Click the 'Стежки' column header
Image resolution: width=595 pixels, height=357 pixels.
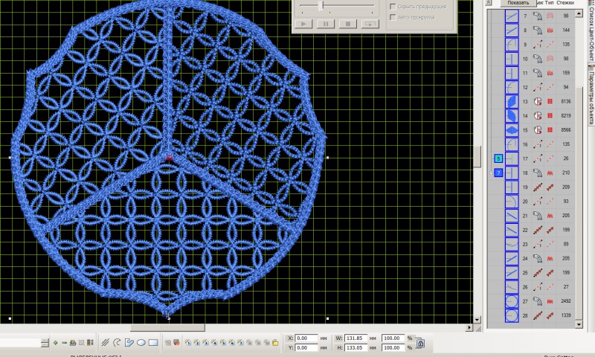(565, 3)
